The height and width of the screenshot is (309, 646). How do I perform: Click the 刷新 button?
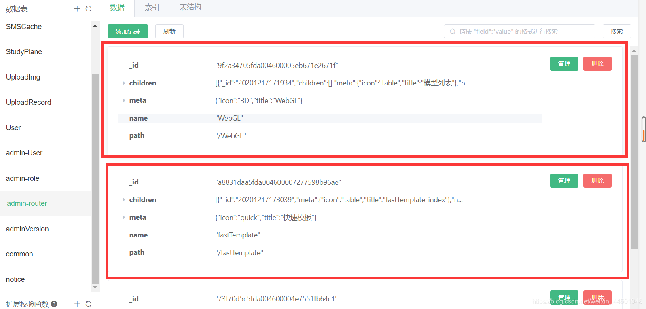pos(169,31)
